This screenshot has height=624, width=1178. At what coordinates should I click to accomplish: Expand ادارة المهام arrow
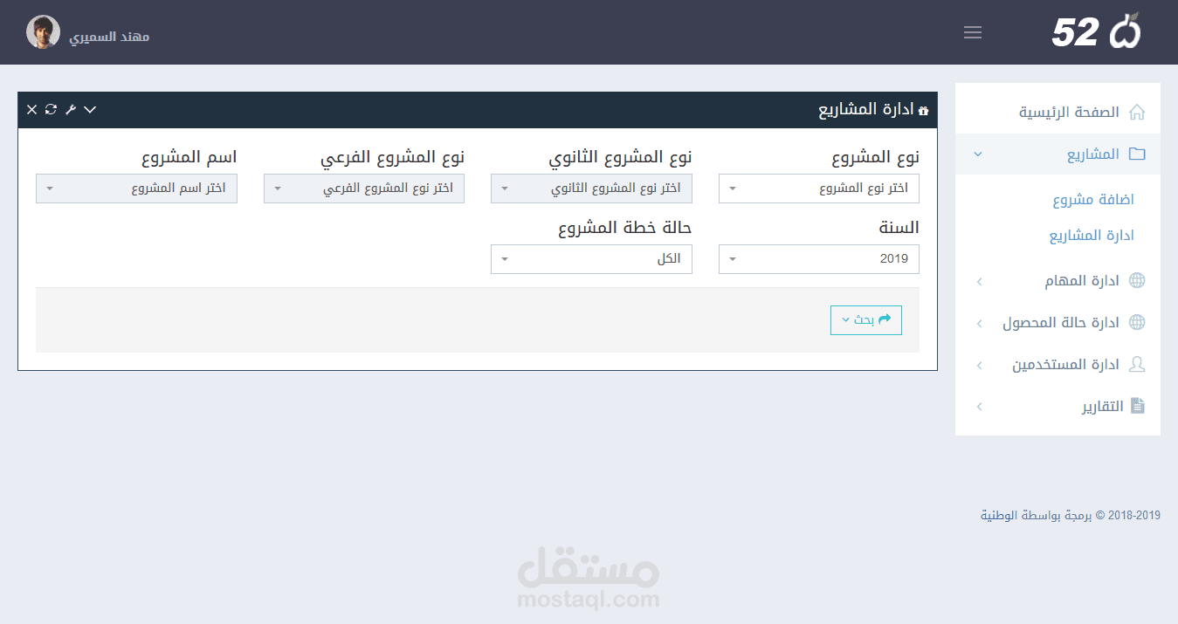point(978,281)
